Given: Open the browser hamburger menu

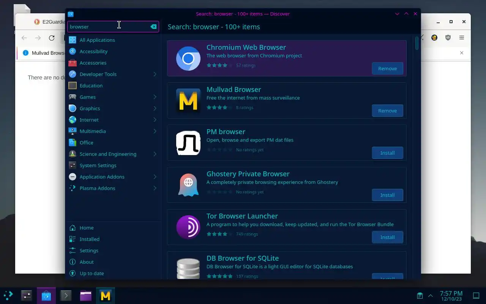Looking at the screenshot, I should click(x=462, y=38).
